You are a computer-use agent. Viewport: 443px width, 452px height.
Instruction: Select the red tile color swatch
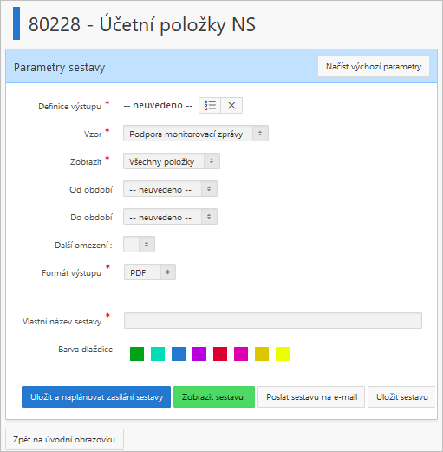click(x=220, y=354)
